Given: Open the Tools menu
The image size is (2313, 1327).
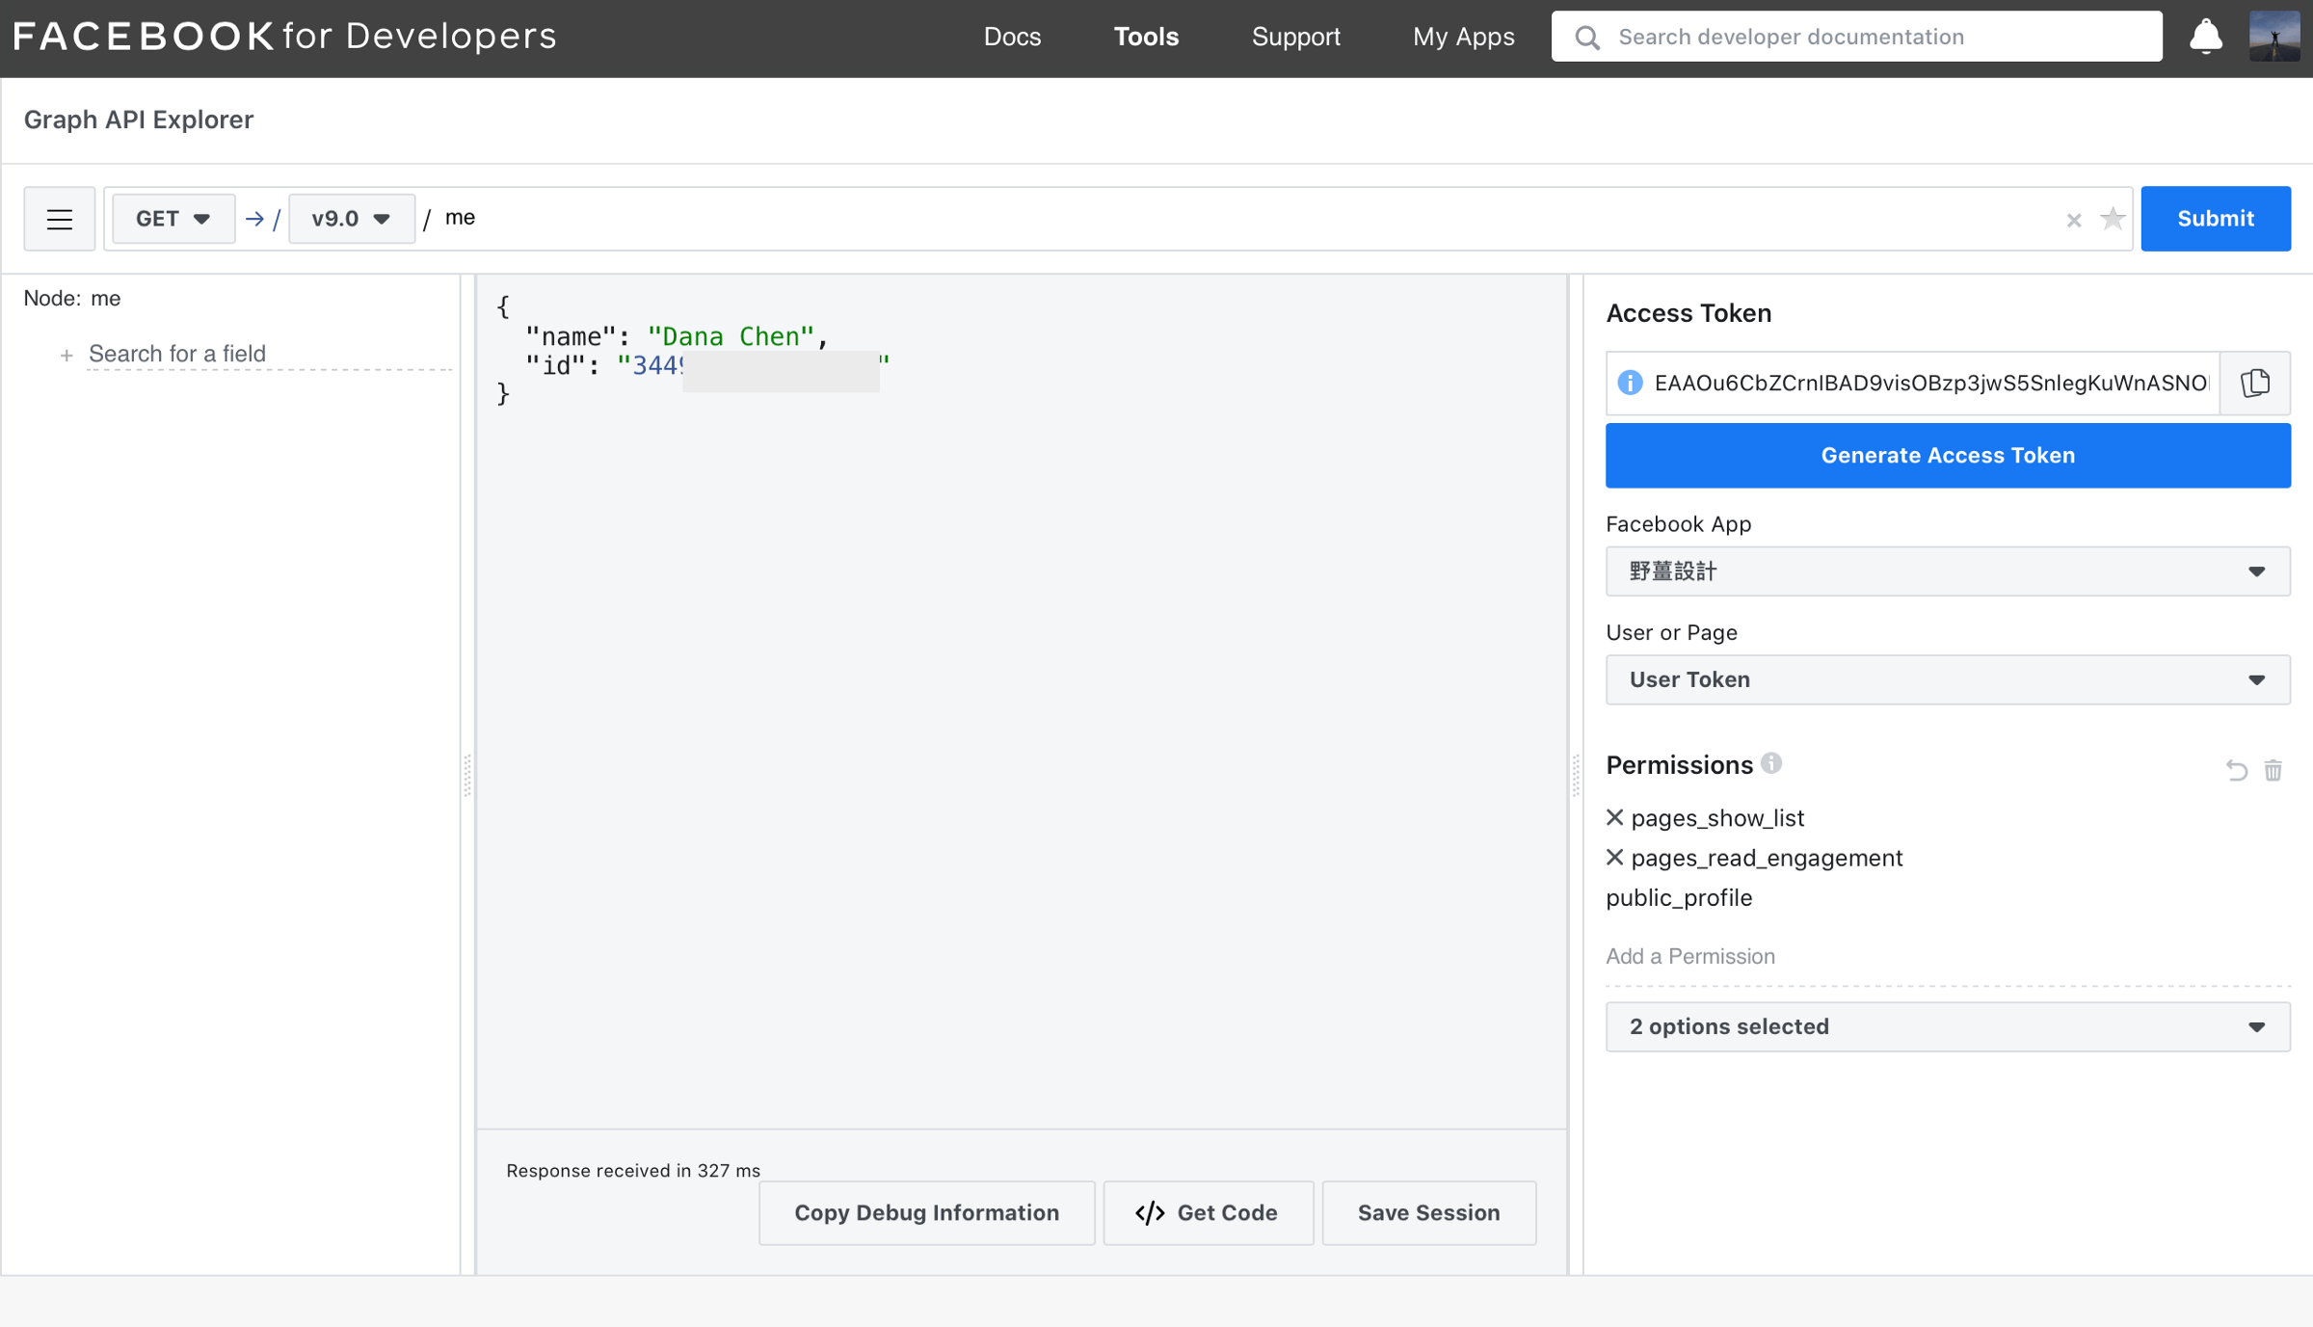Looking at the screenshot, I should pos(1146,37).
